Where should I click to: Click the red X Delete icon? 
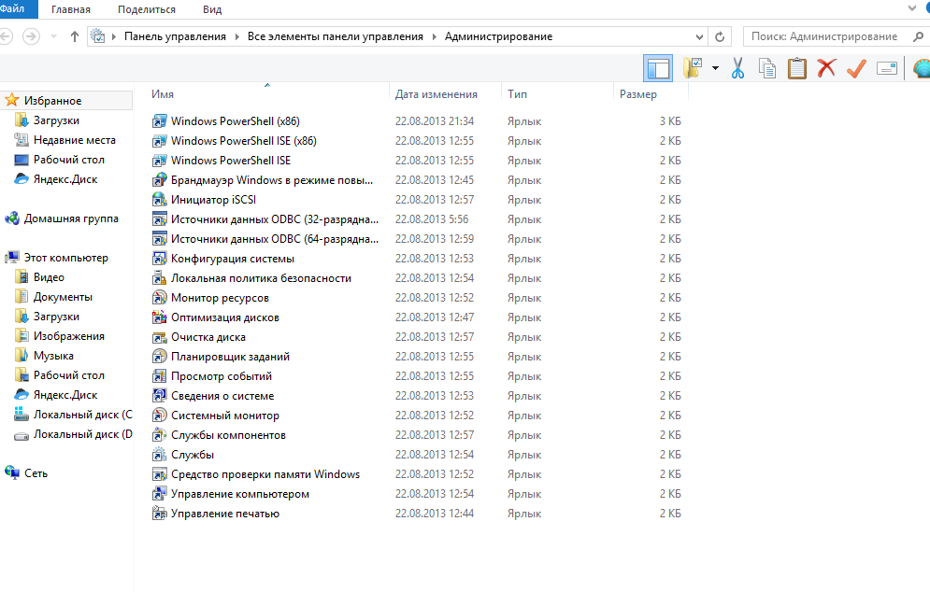point(826,68)
